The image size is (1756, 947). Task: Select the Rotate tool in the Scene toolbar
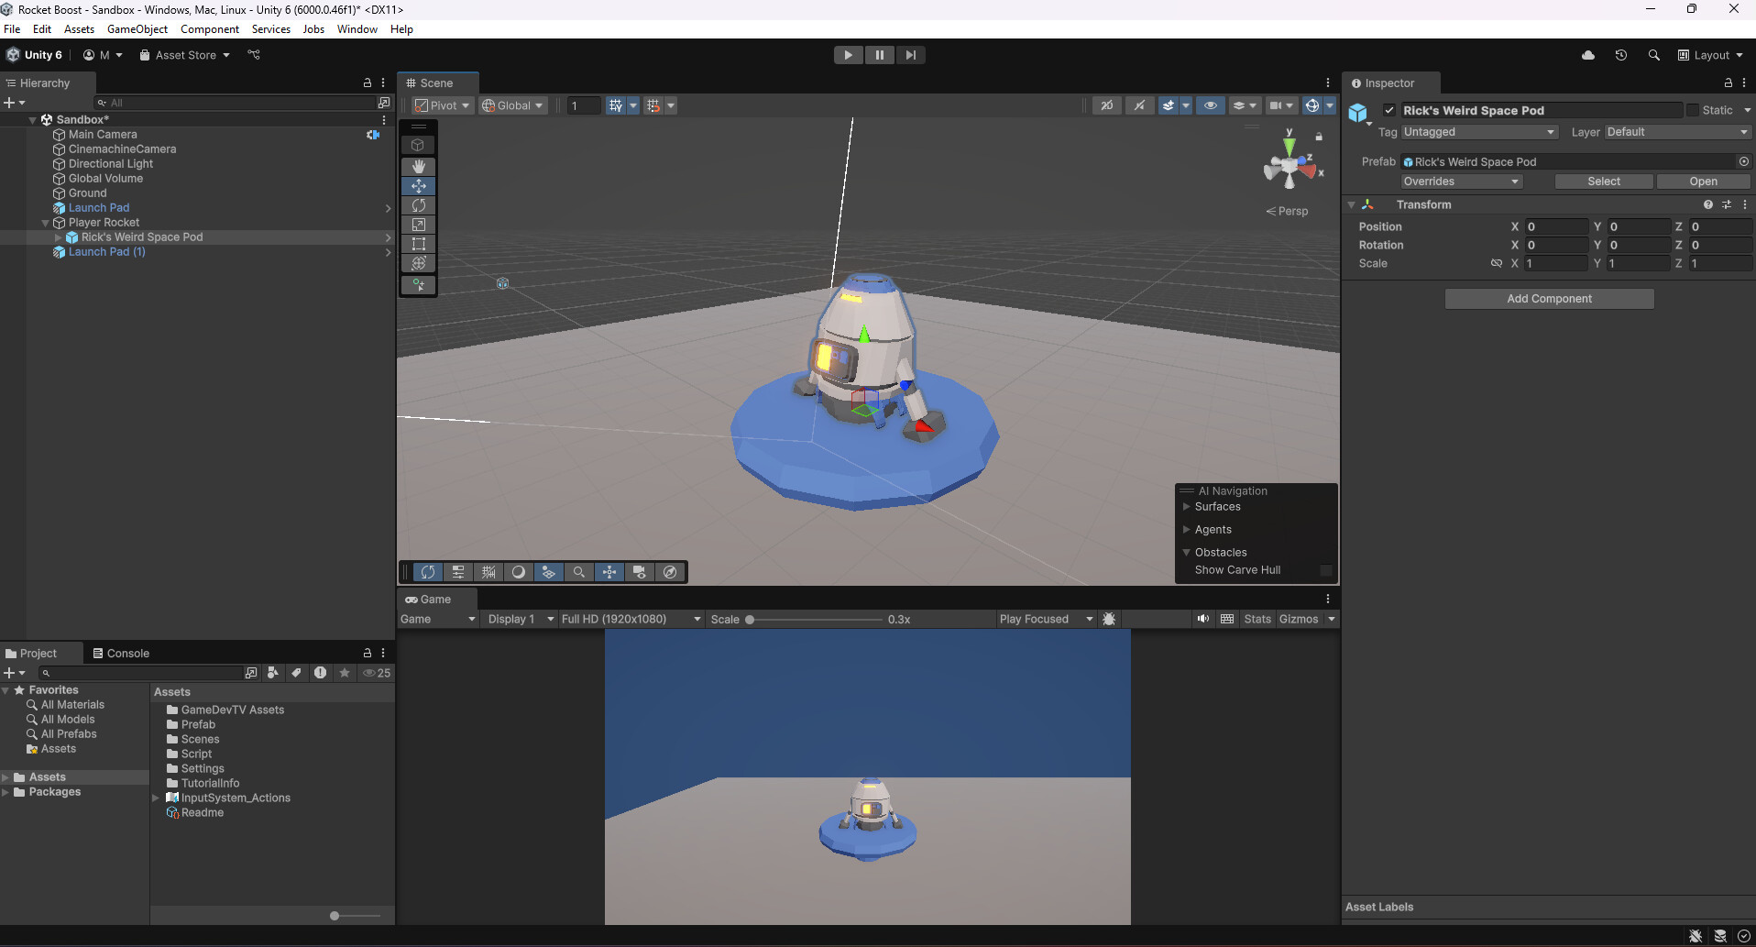[x=418, y=205]
